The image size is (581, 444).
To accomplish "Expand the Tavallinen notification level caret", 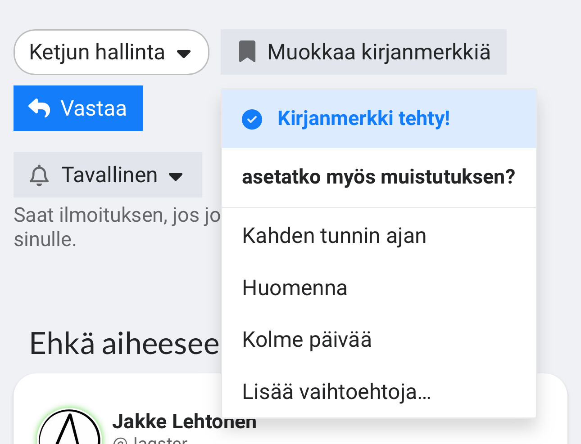I will click(176, 176).
